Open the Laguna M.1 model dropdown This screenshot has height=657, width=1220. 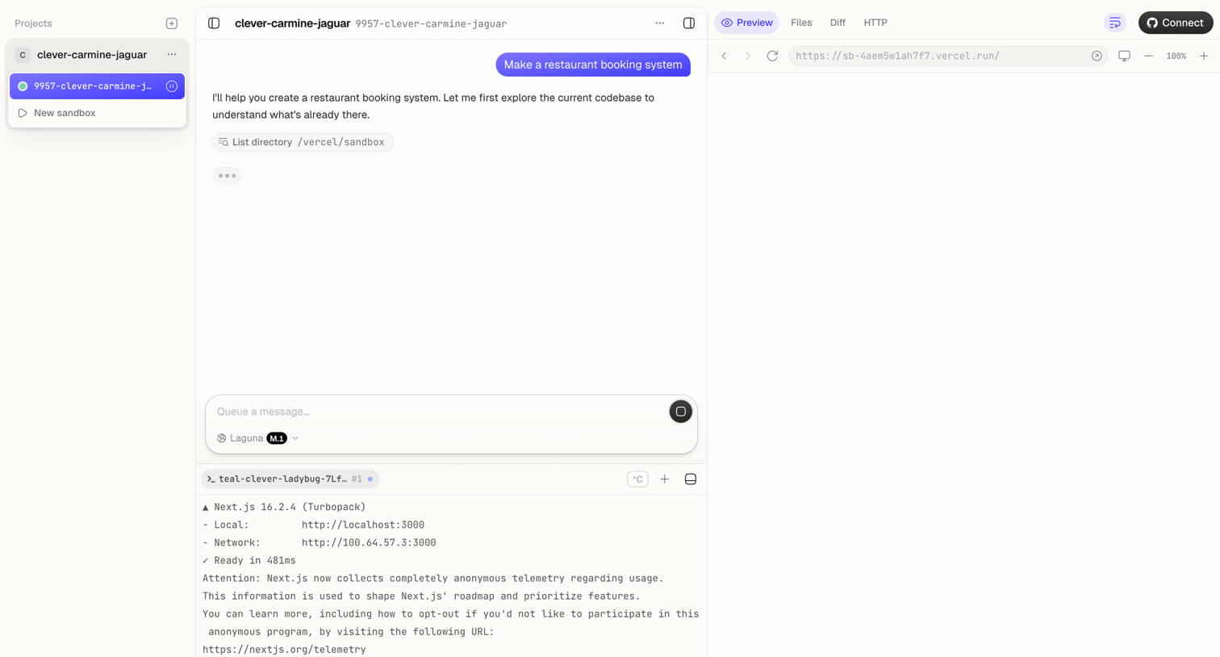(258, 438)
